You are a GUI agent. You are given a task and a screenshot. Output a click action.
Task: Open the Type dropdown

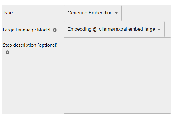click(92, 13)
